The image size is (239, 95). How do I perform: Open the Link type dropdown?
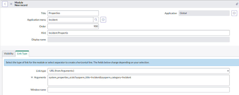(x=139, y=71)
